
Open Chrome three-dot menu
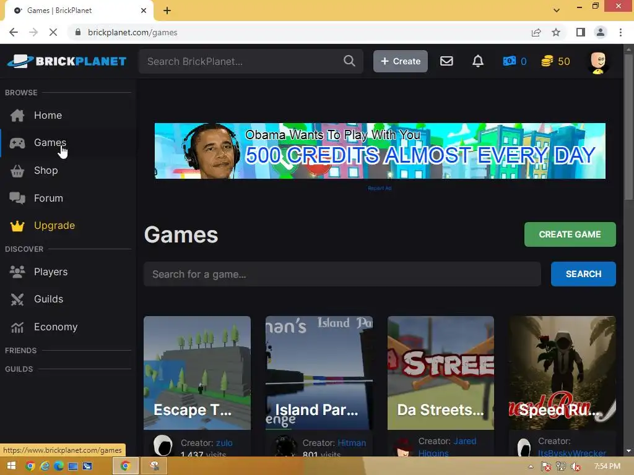point(620,32)
